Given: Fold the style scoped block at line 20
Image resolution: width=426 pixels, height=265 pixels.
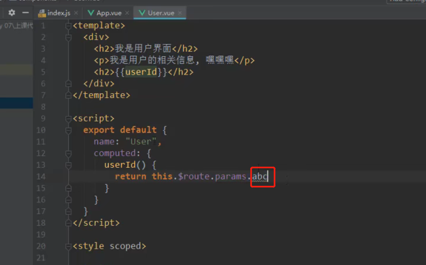Looking at the screenshot, I should tap(68, 247).
